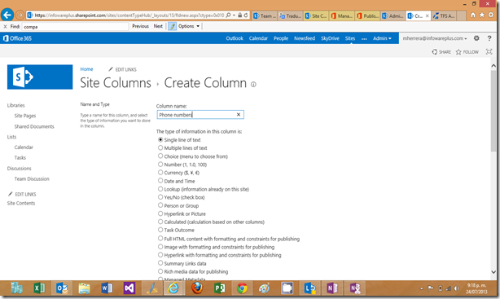Select Date and Time radio option

coord(160,181)
